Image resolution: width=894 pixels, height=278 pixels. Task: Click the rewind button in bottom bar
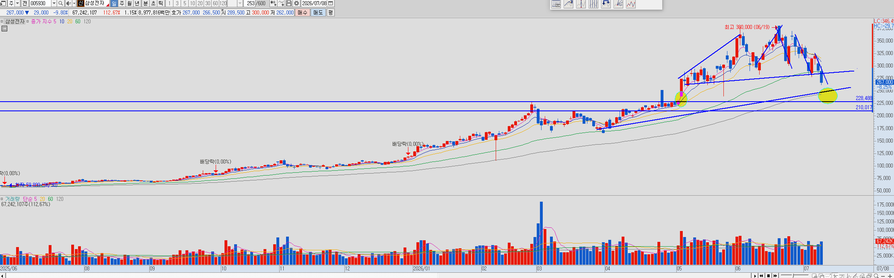(761, 276)
